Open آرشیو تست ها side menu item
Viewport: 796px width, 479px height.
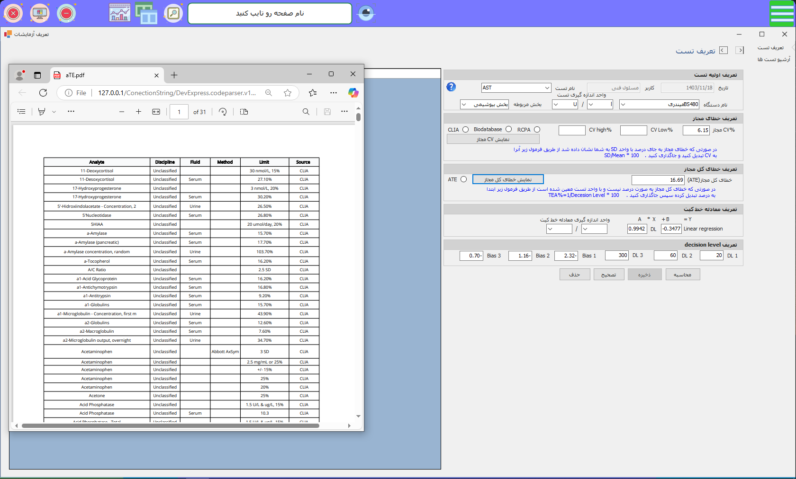(774, 59)
